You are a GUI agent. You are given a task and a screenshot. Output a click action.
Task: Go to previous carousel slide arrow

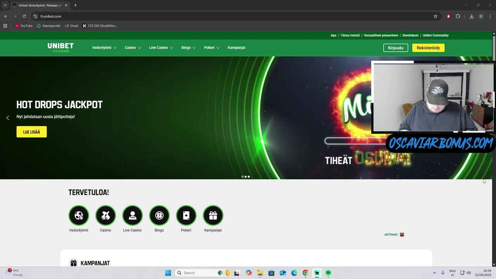click(7, 118)
